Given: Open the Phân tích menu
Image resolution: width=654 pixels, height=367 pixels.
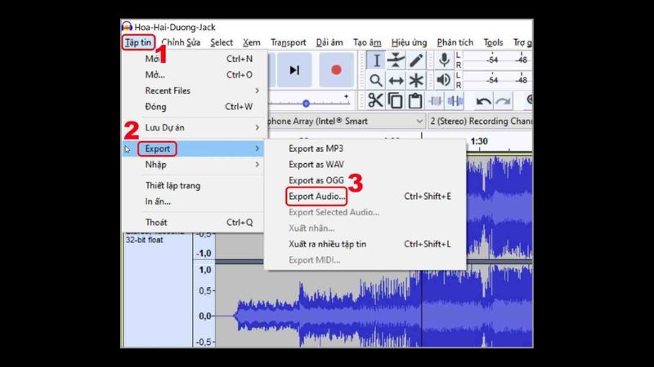Looking at the screenshot, I should click(455, 42).
